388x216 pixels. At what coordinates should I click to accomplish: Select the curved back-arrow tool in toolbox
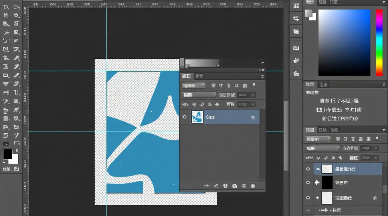6,110
